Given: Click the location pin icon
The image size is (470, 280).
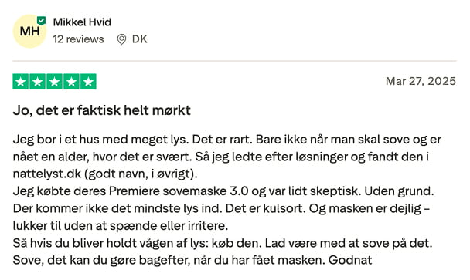Looking at the screenshot, I should (121, 39).
